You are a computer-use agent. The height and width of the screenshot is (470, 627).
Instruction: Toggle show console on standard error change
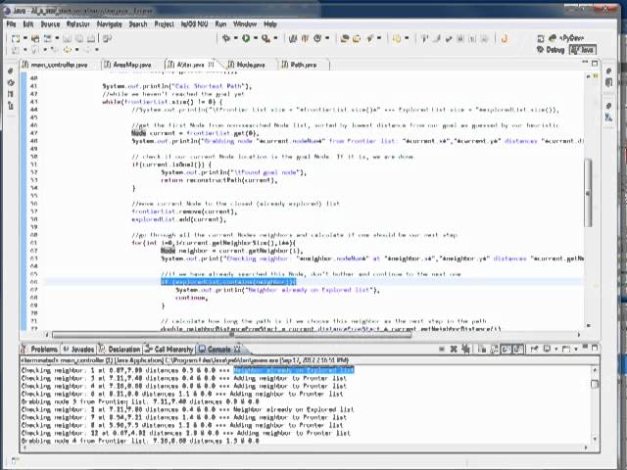pos(518,350)
